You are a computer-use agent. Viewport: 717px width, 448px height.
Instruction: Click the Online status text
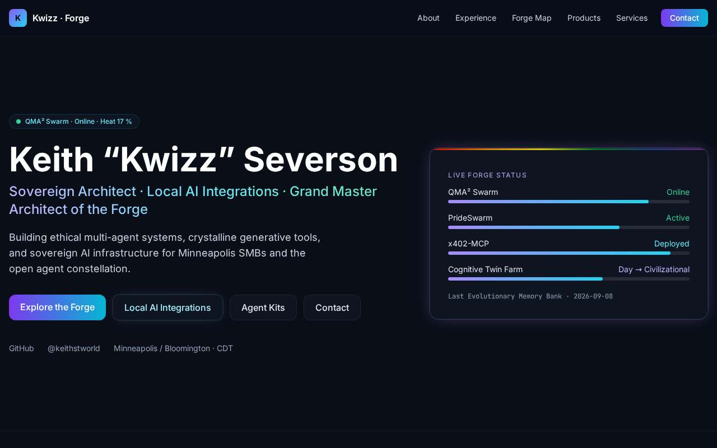click(678, 192)
